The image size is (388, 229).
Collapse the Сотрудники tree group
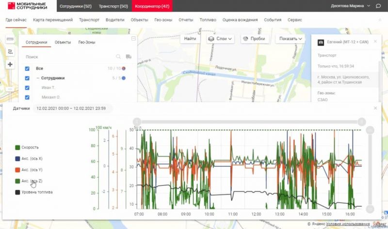coord(37,78)
